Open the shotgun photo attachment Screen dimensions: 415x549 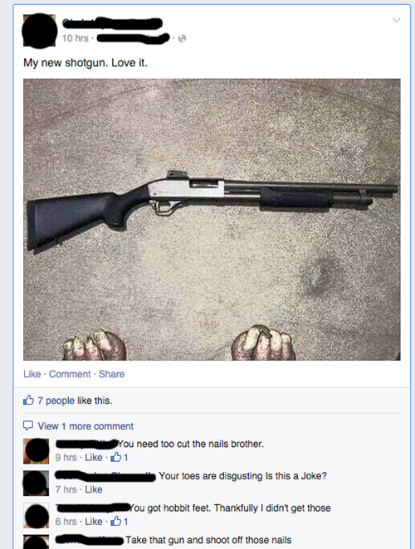coord(212,220)
